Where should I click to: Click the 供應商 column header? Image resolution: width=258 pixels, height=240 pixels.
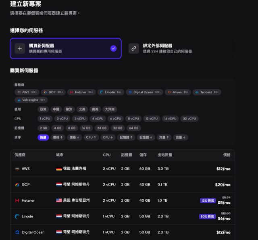[20, 155]
